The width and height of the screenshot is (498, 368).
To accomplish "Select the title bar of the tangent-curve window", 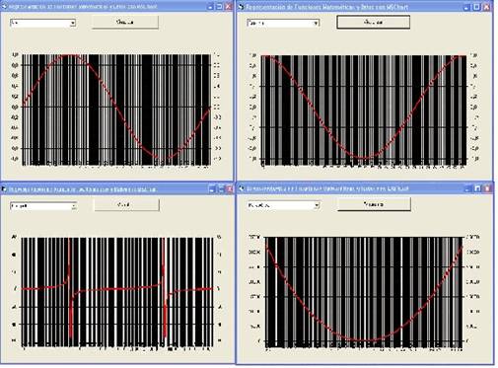I will pos(116,189).
